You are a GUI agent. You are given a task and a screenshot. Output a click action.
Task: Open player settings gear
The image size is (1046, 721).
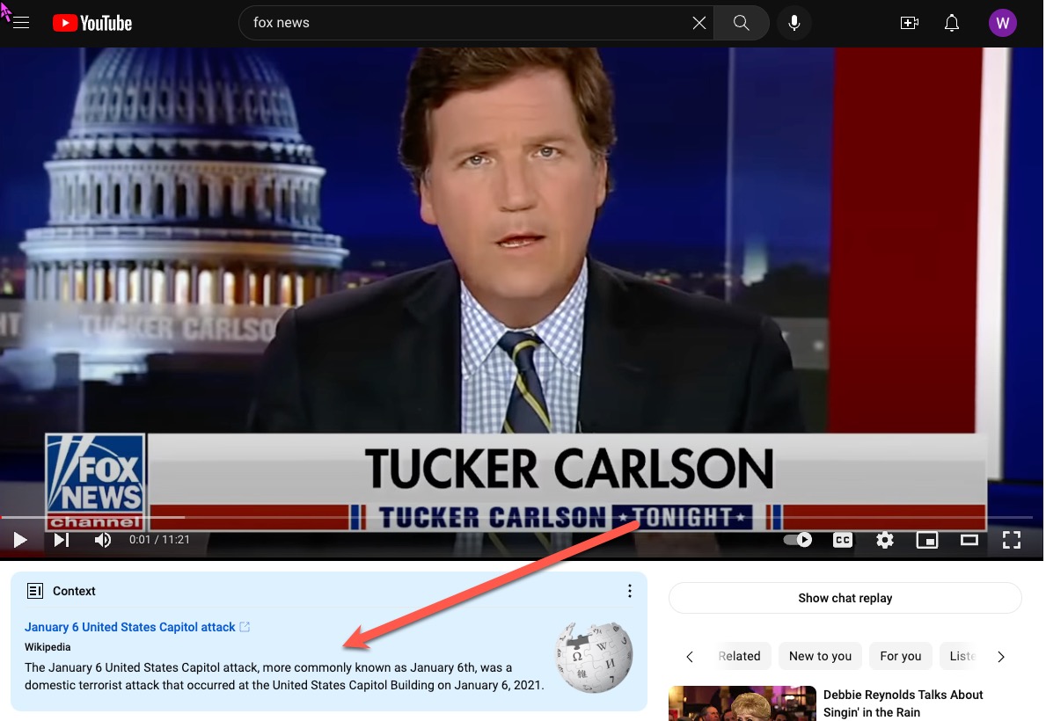click(884, 540)
